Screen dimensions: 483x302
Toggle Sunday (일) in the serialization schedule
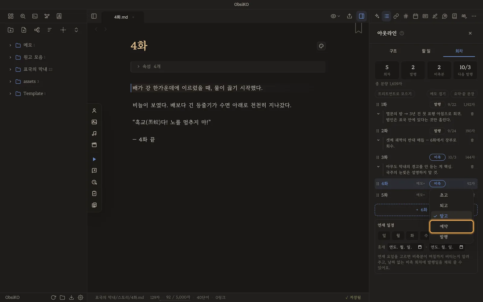(384, 236)
